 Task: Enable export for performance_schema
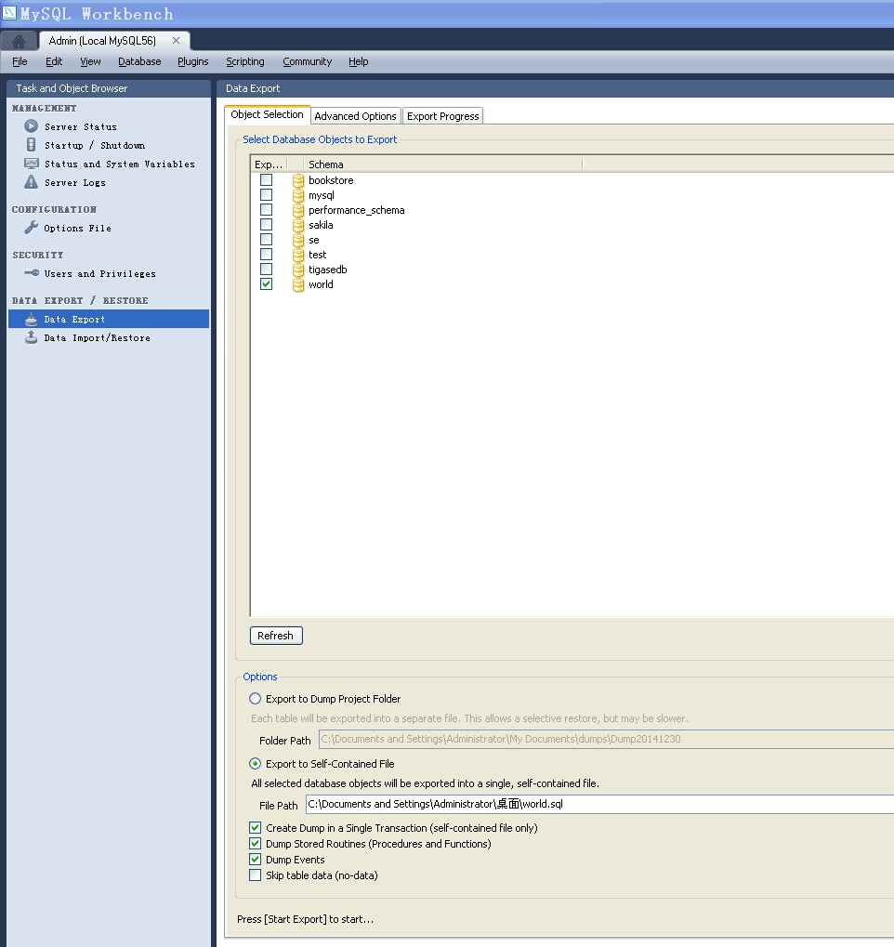pyautogui.click(x=266, y=210)
